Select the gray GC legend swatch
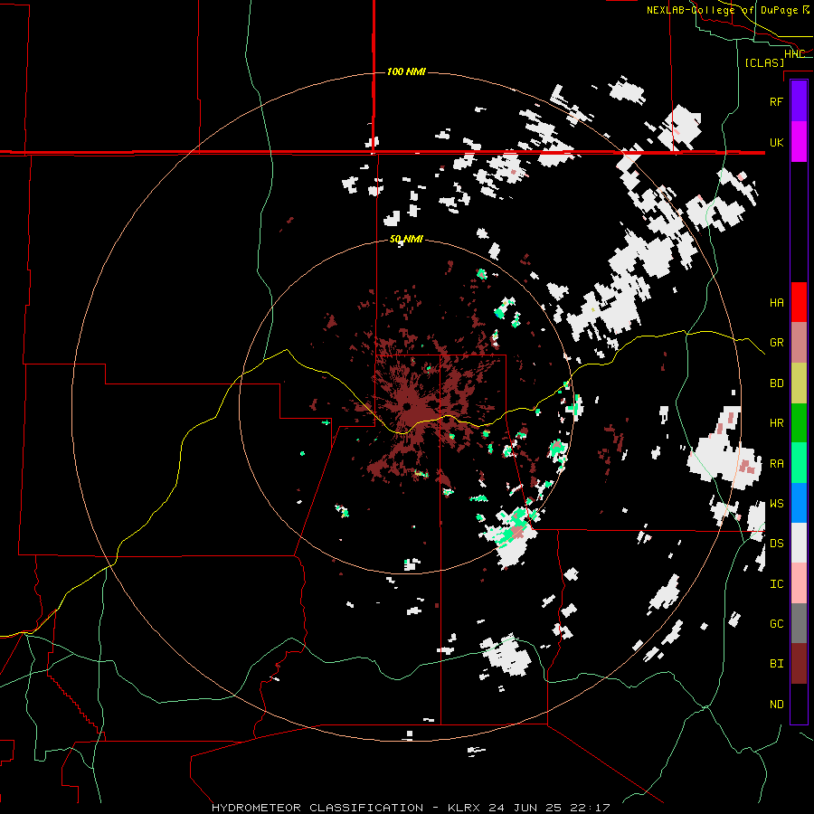The image size is (814, 814). pos(799,623)
